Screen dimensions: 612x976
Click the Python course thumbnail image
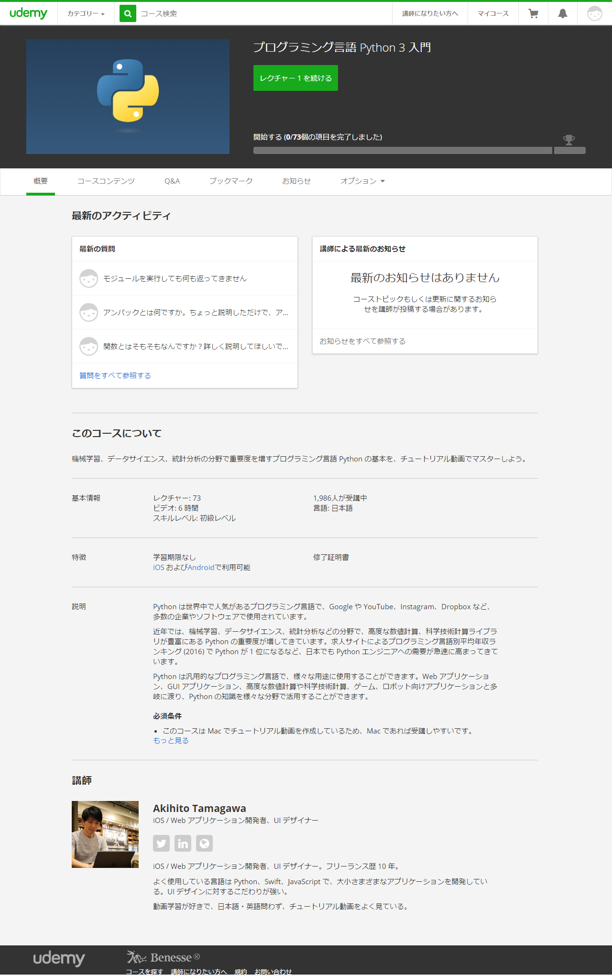coord(128,97)
